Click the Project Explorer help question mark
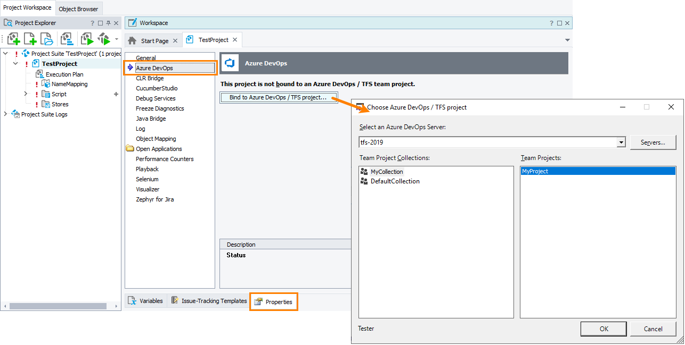Screen dimensions: 685x345 click(x=92, y=22)
